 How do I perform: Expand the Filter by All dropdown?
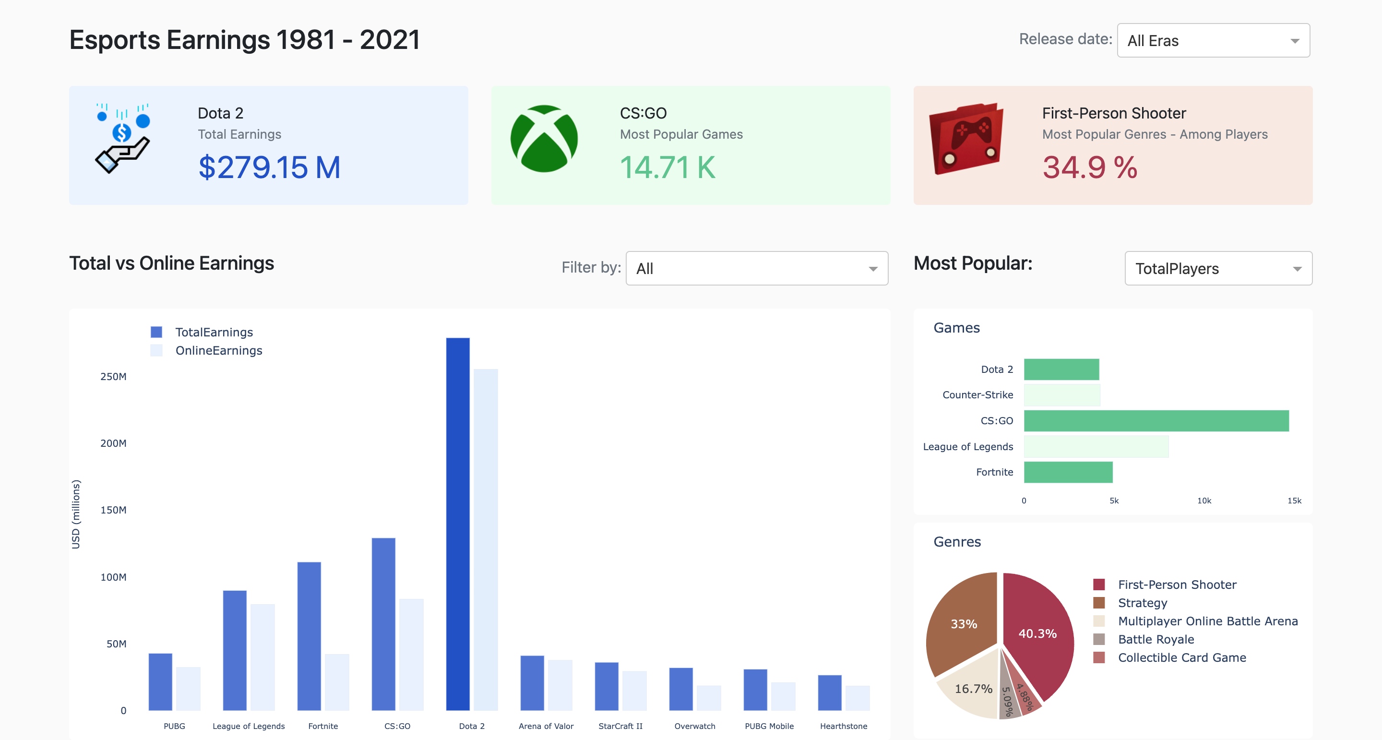click(756, 268)
